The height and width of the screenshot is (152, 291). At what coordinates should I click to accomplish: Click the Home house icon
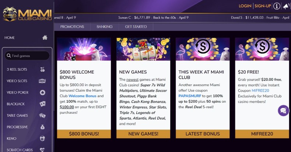[45, 38]
